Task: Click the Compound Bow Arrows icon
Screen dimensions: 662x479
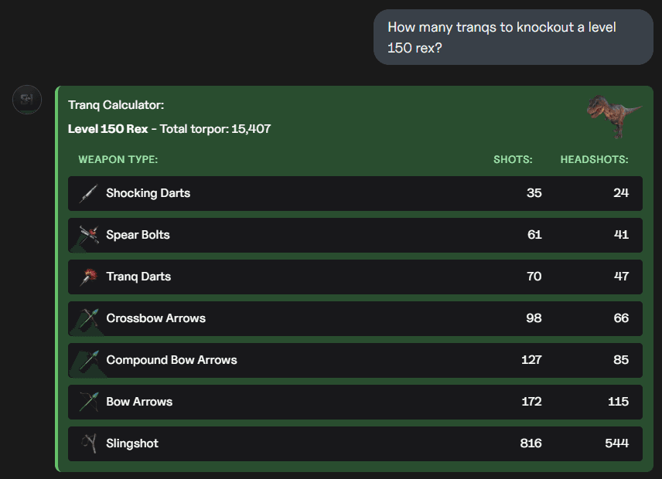Action: 89,361
